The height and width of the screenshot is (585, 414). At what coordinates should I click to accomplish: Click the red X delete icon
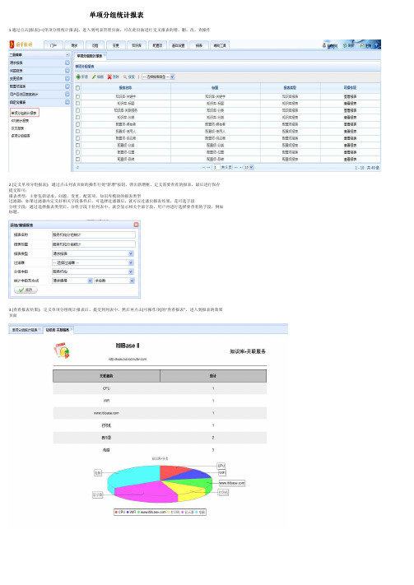[109, 77]
